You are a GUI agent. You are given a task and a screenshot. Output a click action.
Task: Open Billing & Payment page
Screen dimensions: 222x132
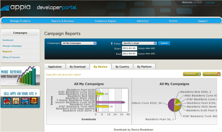pyautogui.click(x=11, y=57)
